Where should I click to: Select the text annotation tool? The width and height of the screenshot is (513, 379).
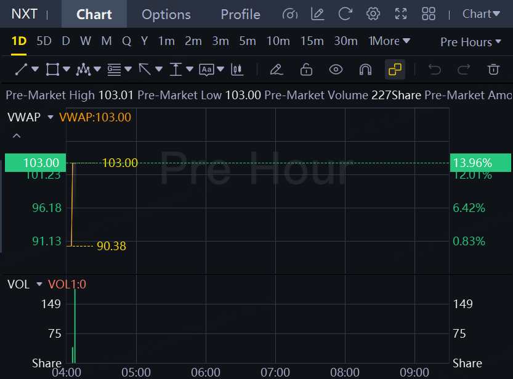(x=206, y=70)
